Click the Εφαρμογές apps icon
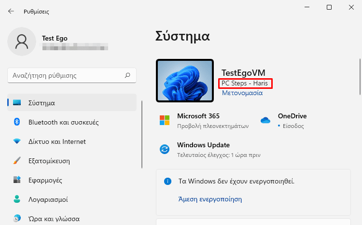362x225 pixels. [17, 180]
